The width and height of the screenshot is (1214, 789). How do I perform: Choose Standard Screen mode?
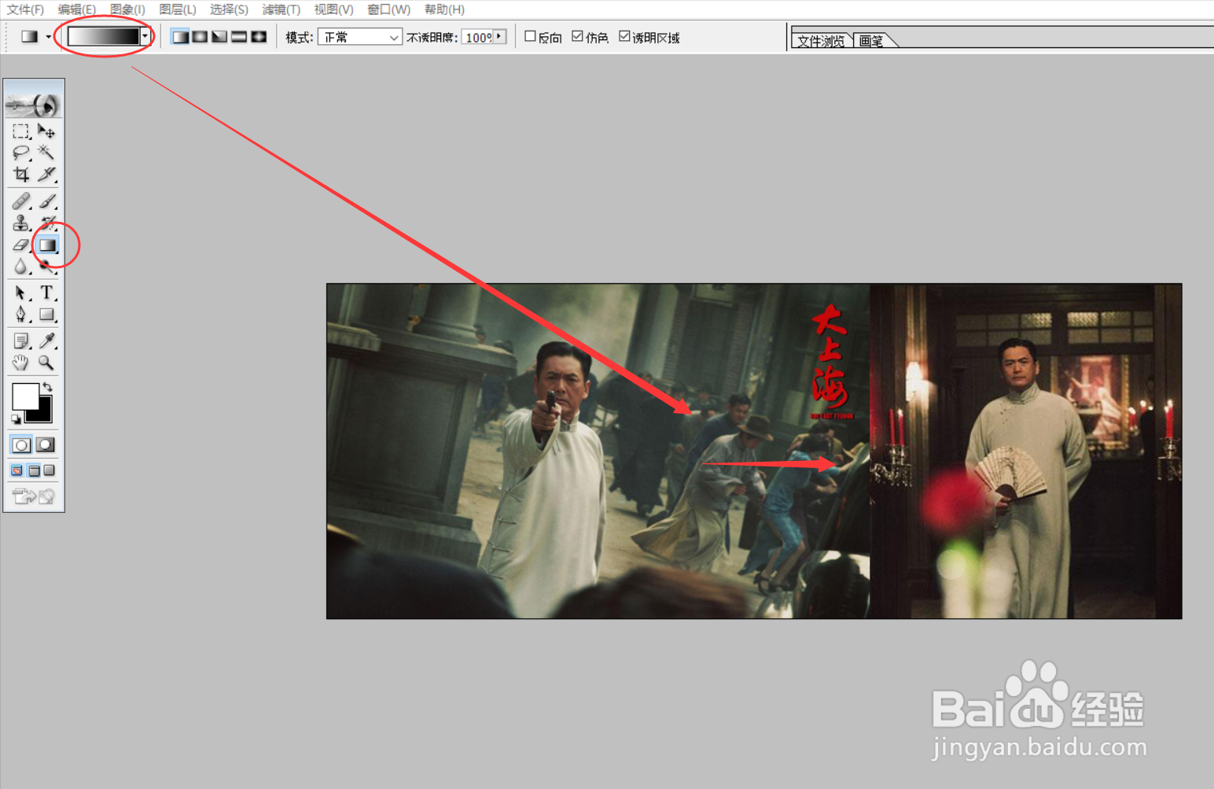tap(17, 470)
